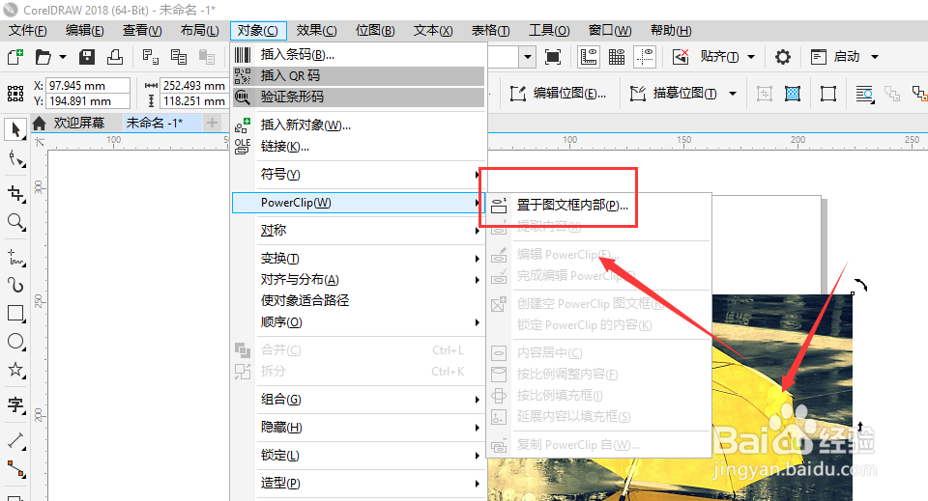Click the home icon of welcome screen

click(x=39, y=123)
